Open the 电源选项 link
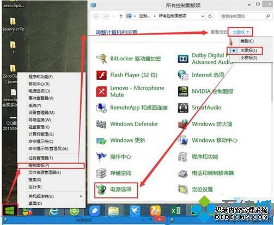 point(121,190)
